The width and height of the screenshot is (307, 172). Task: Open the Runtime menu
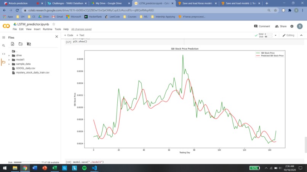(47, 29)
